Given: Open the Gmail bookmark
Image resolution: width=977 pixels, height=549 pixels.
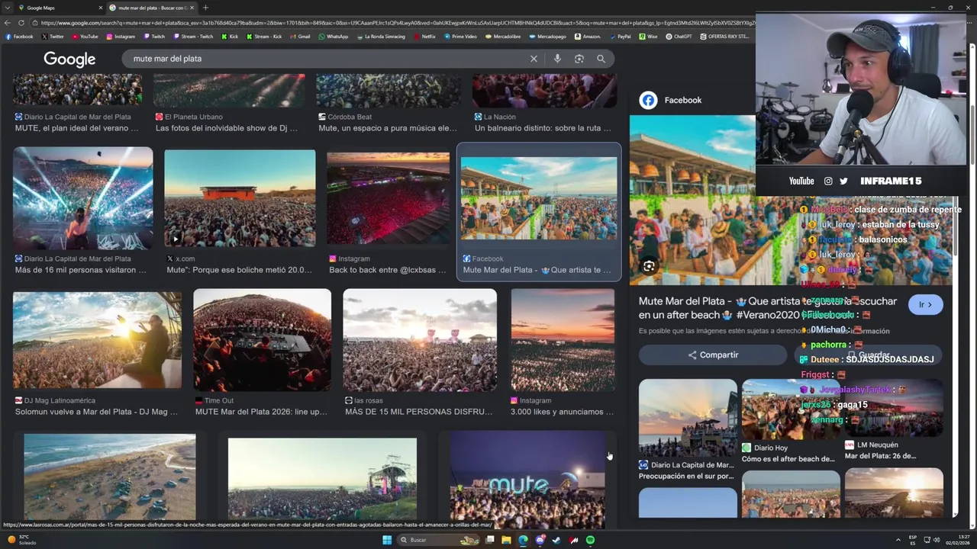Looking at the screenshot, I should point(300,36).
